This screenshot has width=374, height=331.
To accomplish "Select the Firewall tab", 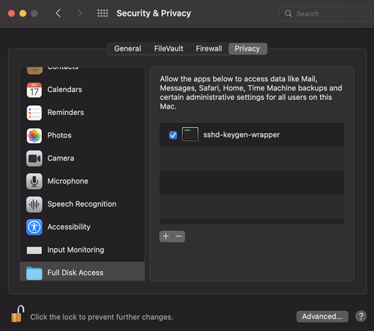I will pos(209,48).
